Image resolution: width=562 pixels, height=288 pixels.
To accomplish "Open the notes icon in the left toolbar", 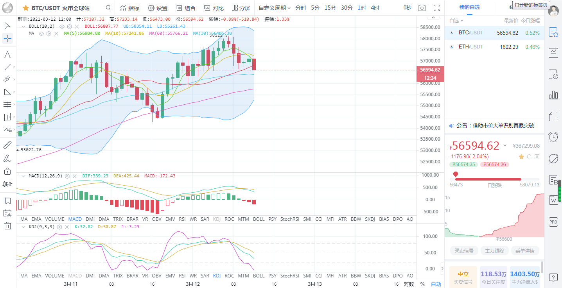I will coord(7,213).
